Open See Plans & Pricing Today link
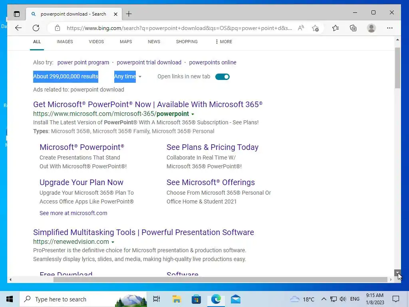Image resolution: width=409 pixels, height=307 pixels. tap(212, 147)
